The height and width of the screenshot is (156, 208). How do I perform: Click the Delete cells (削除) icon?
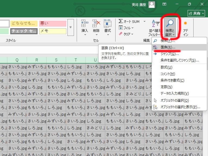click(x=96, y=24)
